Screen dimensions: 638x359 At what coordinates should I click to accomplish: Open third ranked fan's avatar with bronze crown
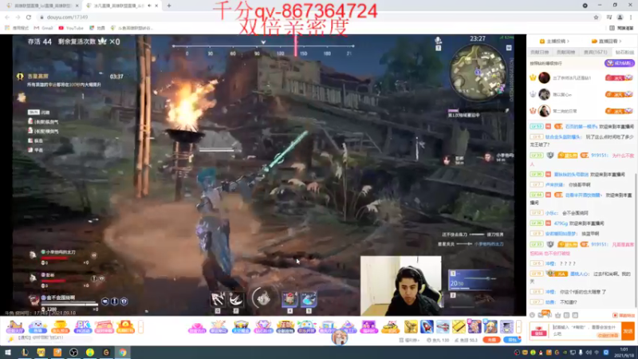544,111
